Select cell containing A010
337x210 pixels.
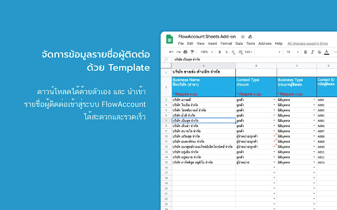click(327, 147)
